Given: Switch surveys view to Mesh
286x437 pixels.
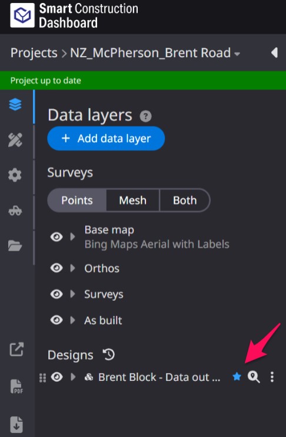Looking at the screenshot, I should 133,201.
